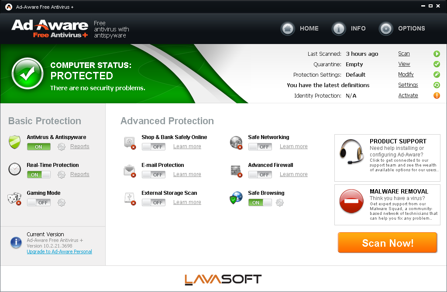Open Real-Time Protection gear settings

(62, 175)
